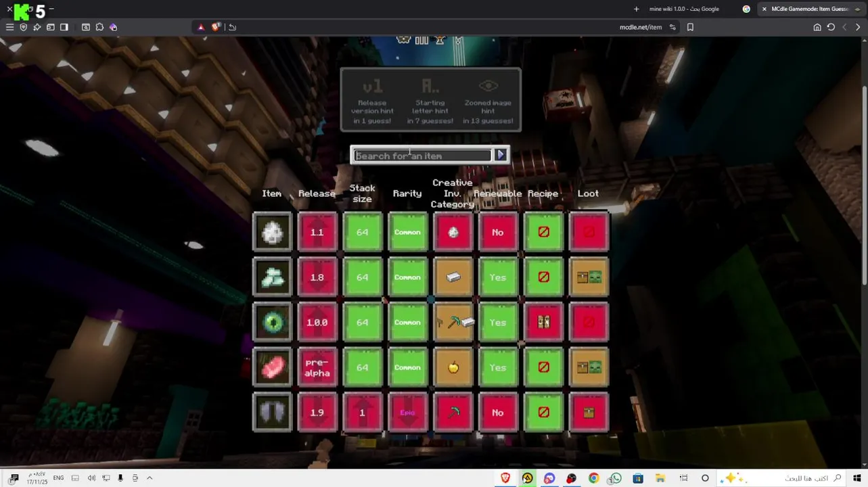Click the 1.0.0 release cell
The height and width of the screenshot is (487, 868).
[x=317, y=323]
